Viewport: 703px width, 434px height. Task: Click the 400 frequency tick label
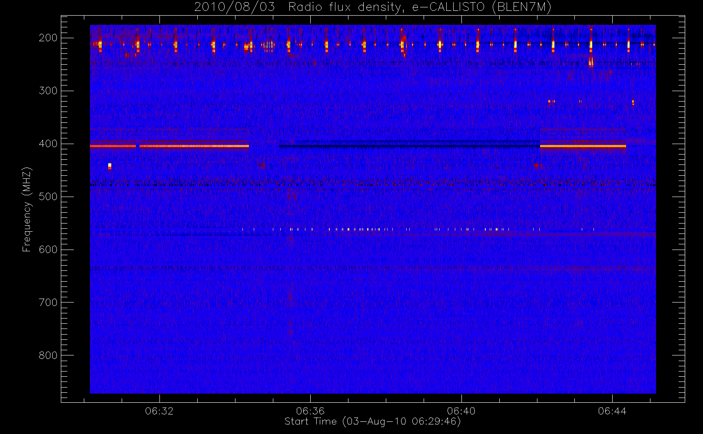(x=48, y=144)
